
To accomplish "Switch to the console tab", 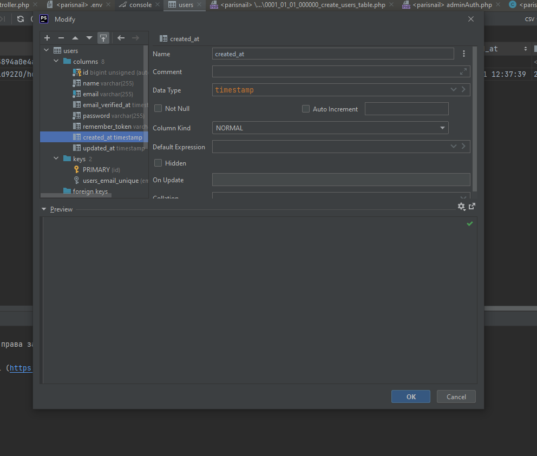I will (140, 5).
